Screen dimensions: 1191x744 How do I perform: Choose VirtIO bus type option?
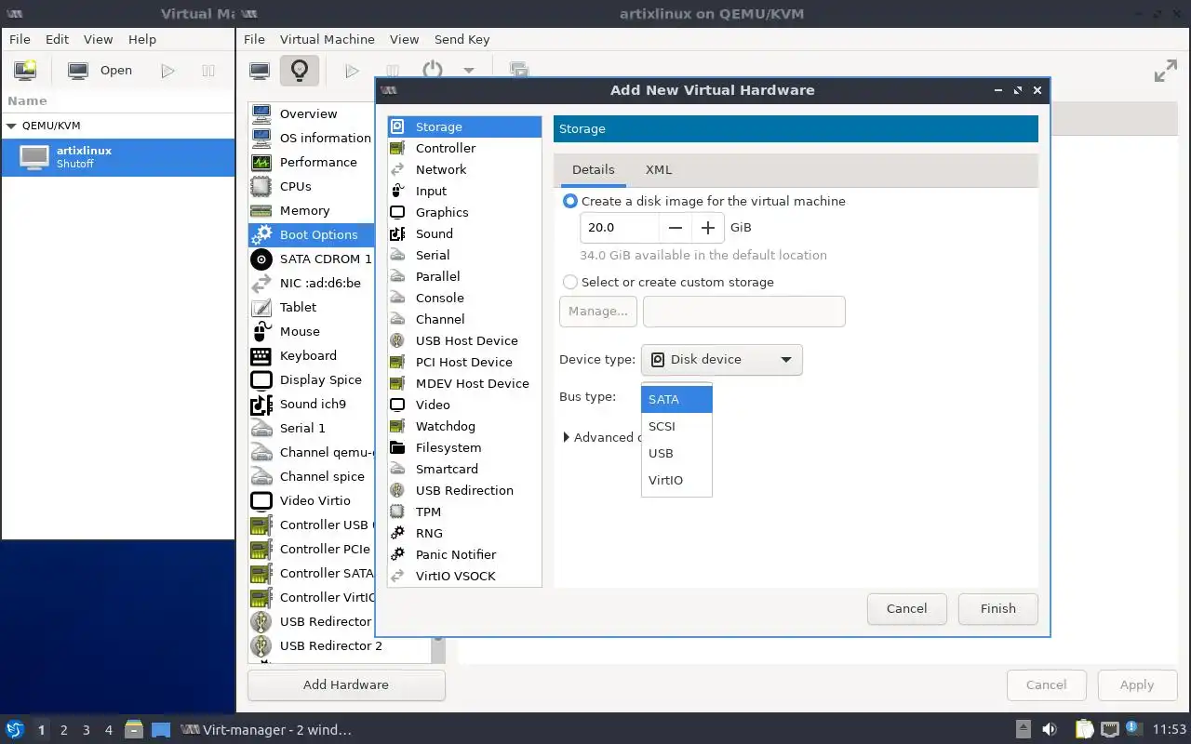coord(676,480)
